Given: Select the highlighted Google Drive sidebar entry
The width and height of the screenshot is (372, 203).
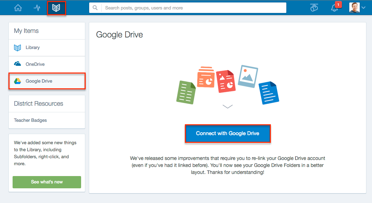Looking at the screenshot, I should pyautogui.click(x=39, y=81).
